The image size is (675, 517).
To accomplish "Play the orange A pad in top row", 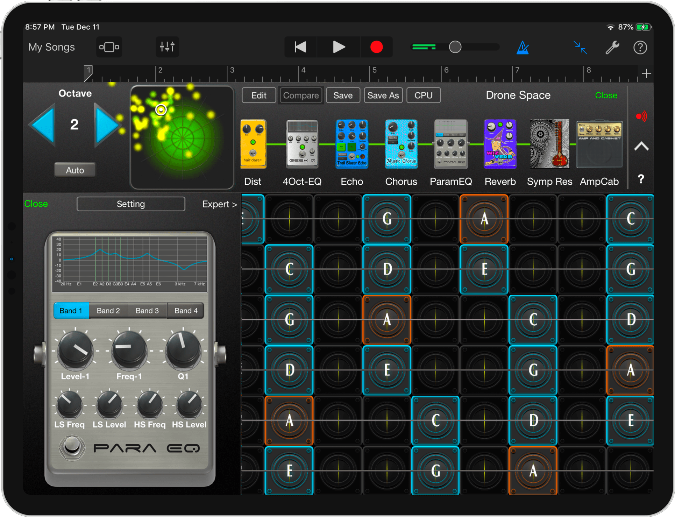I will (484, 219).
